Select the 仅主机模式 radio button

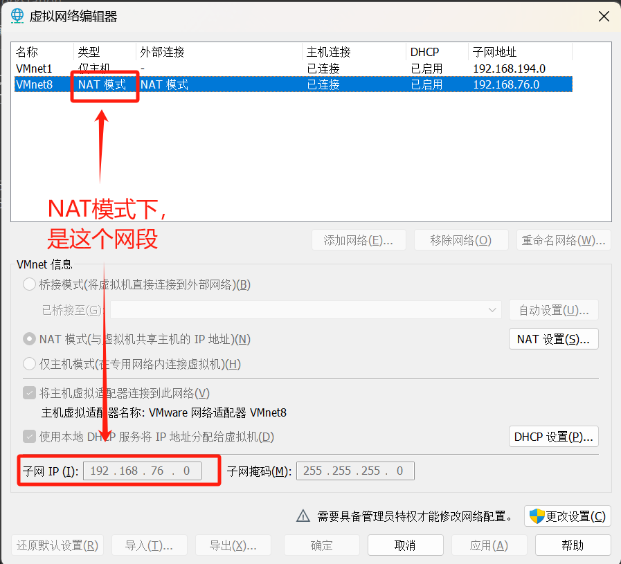tap(29, 364)
